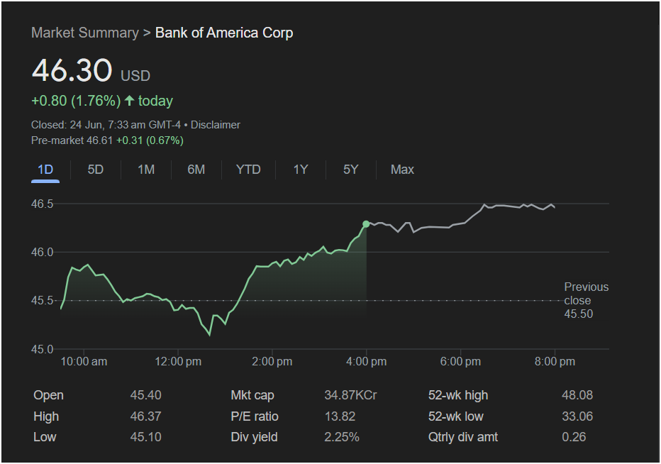Click the Previous close 45.50 label
Viewport: 661px width, 464px height.
[x=587, y=300]
